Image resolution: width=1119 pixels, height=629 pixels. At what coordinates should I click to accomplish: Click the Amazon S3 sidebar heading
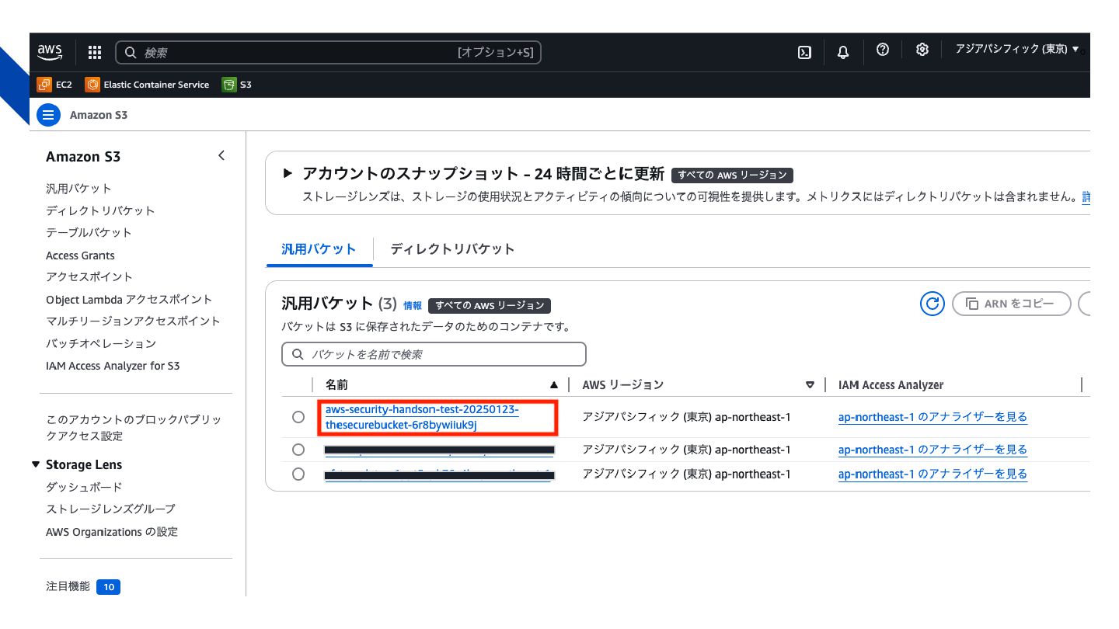pos(83,156)
